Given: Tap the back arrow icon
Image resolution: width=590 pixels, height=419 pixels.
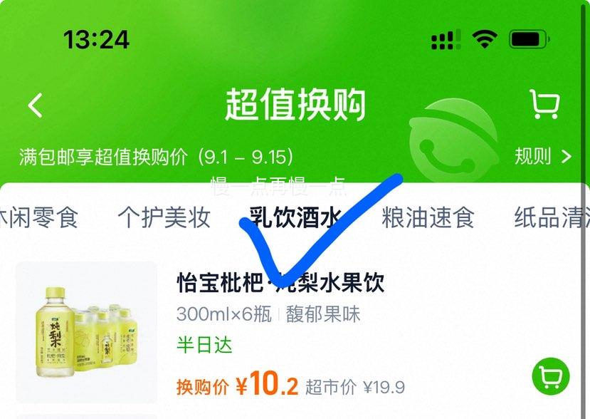Looking at the screenshot, I should pyautogui.click(x=36, y=105).
